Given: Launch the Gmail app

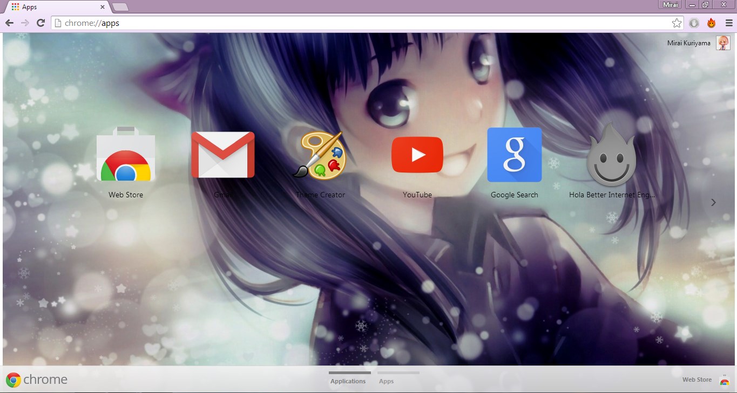Looking at the screenshot, I should [223, 155].
